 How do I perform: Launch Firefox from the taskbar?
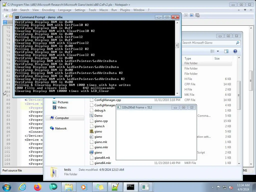tap(38, 187)
